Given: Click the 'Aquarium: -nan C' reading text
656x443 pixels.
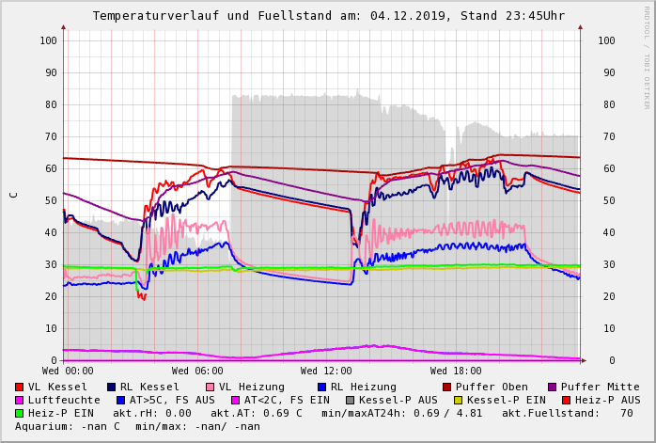Looking at the screenshot, I should pyautogui.click(x=68, y=426).
